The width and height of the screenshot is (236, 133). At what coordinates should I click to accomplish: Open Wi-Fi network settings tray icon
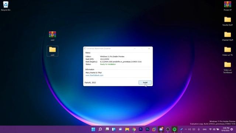point(210,129)
